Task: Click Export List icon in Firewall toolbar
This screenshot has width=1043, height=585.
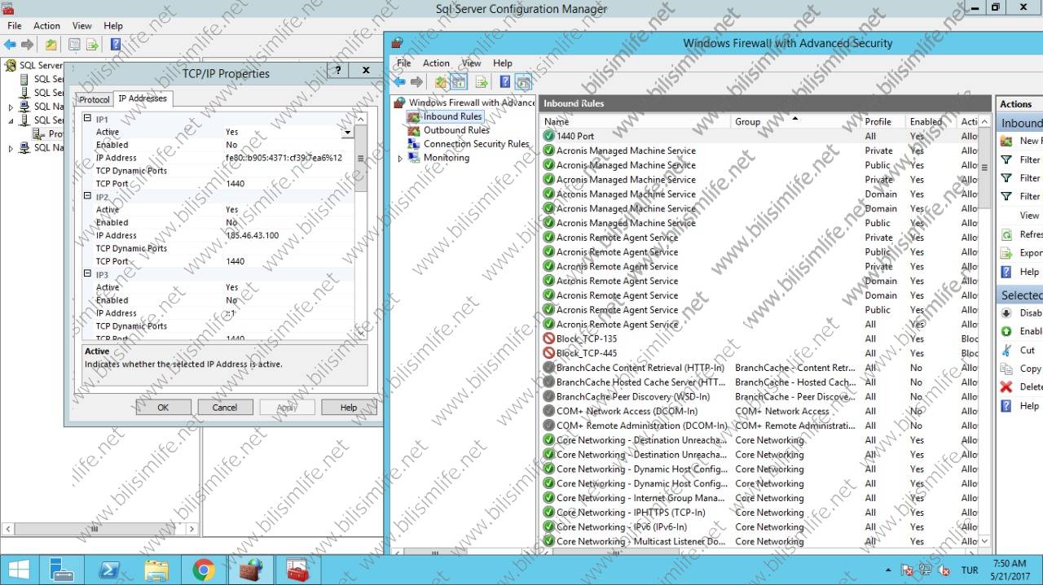Action: (x=482, y=82)
